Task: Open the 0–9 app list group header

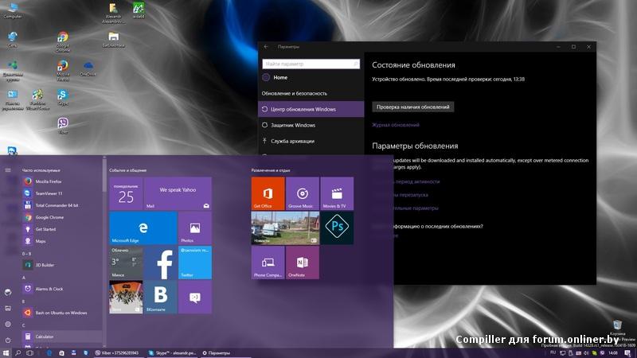Action: click(x=27, y=253)
